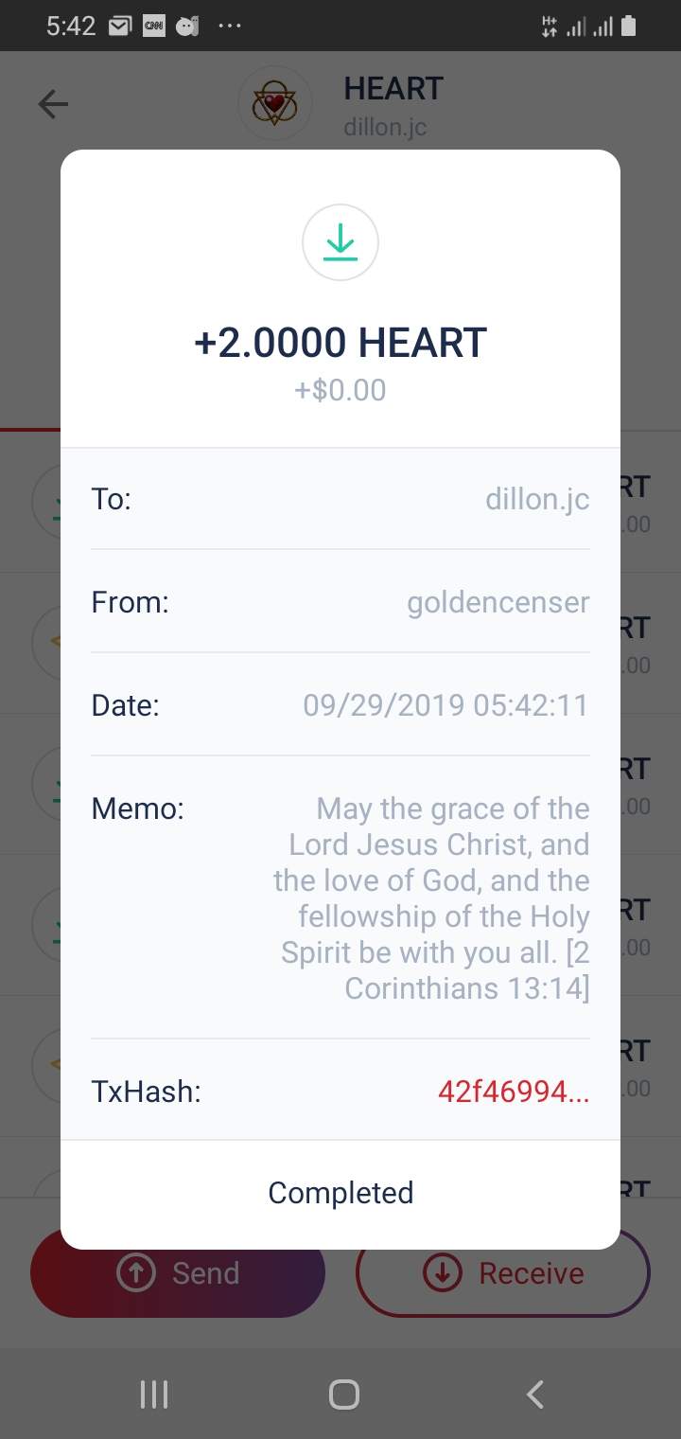681x1439 pixels.
Task: Tap the mail notification icon
Action: tap(119, 27)
